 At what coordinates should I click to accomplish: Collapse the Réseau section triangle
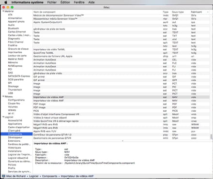3,96
